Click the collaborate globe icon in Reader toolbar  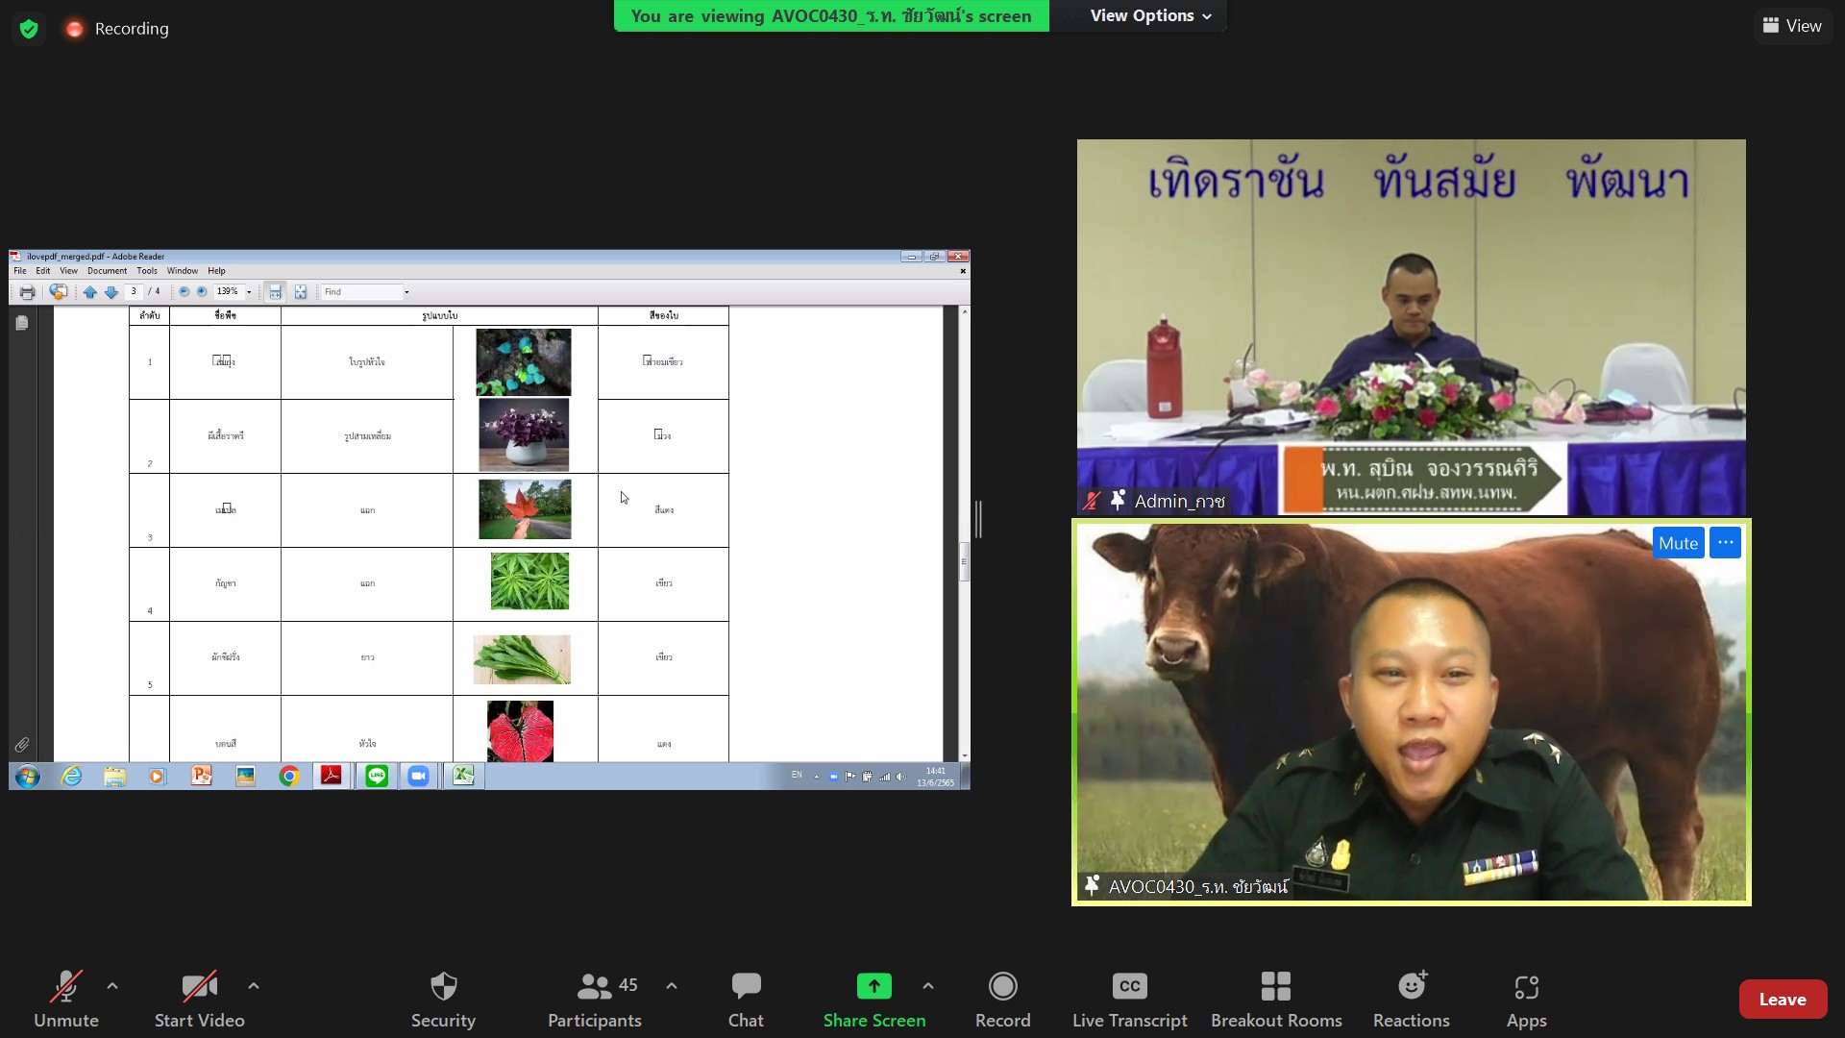click(59, 292)
